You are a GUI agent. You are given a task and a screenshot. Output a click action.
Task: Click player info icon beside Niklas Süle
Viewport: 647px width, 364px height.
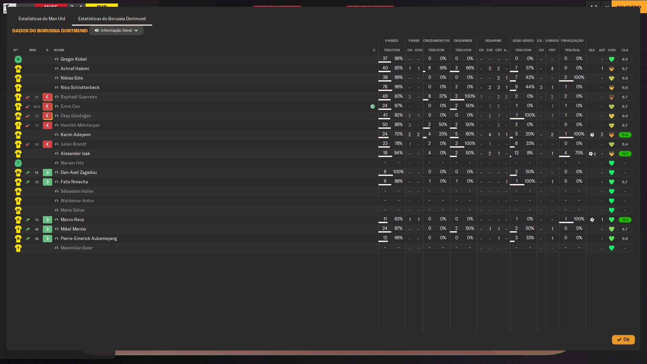pos(57,78)
